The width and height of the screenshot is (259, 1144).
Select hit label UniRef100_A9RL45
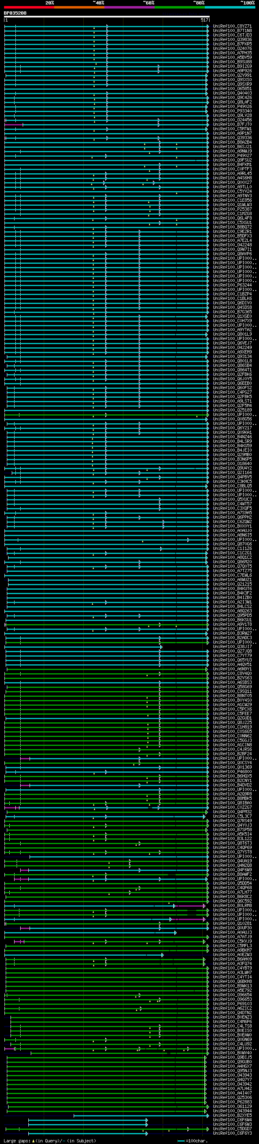click(x=232, y=174)
